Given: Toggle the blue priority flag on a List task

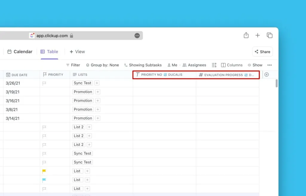Looking at the screenshot, I should click(44, 180).
